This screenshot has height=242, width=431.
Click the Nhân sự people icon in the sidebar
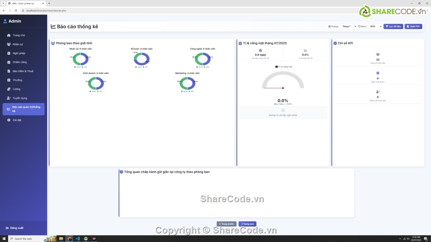pos(9,44)
